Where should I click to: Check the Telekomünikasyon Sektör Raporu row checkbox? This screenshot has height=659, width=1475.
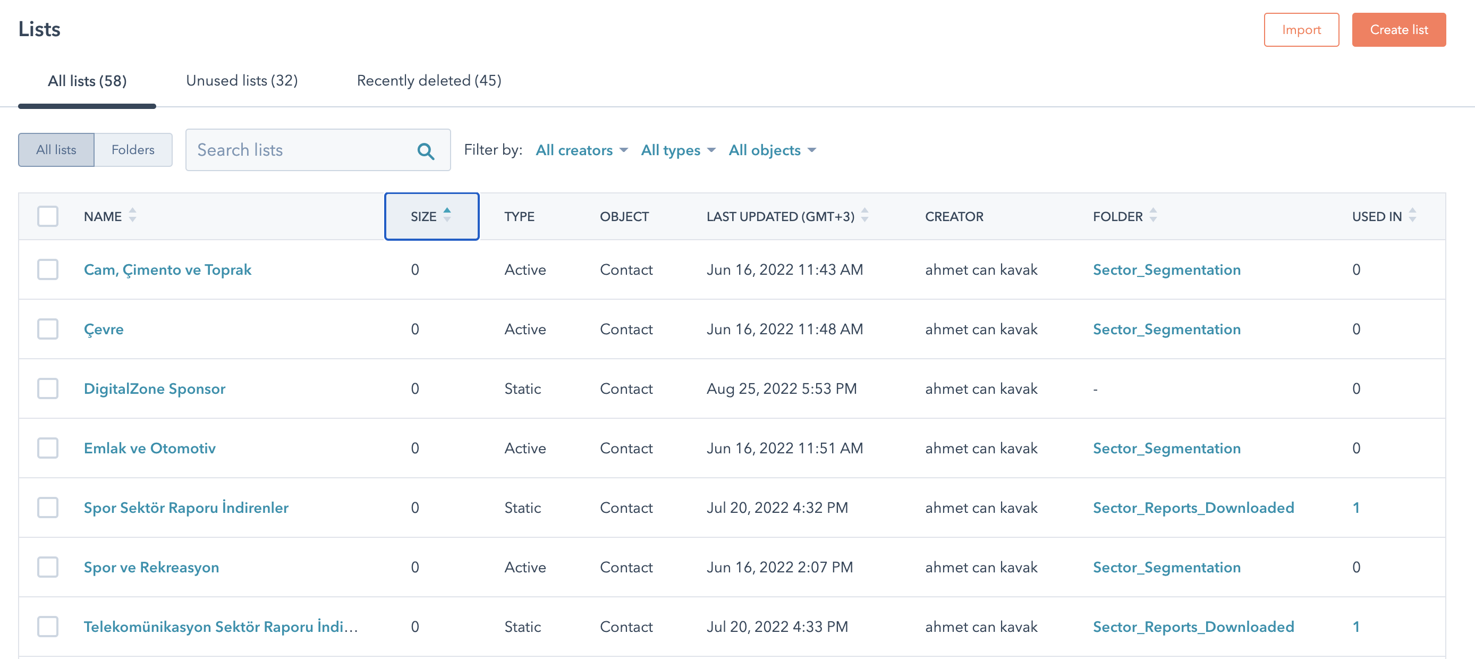[x=47, y=627]
